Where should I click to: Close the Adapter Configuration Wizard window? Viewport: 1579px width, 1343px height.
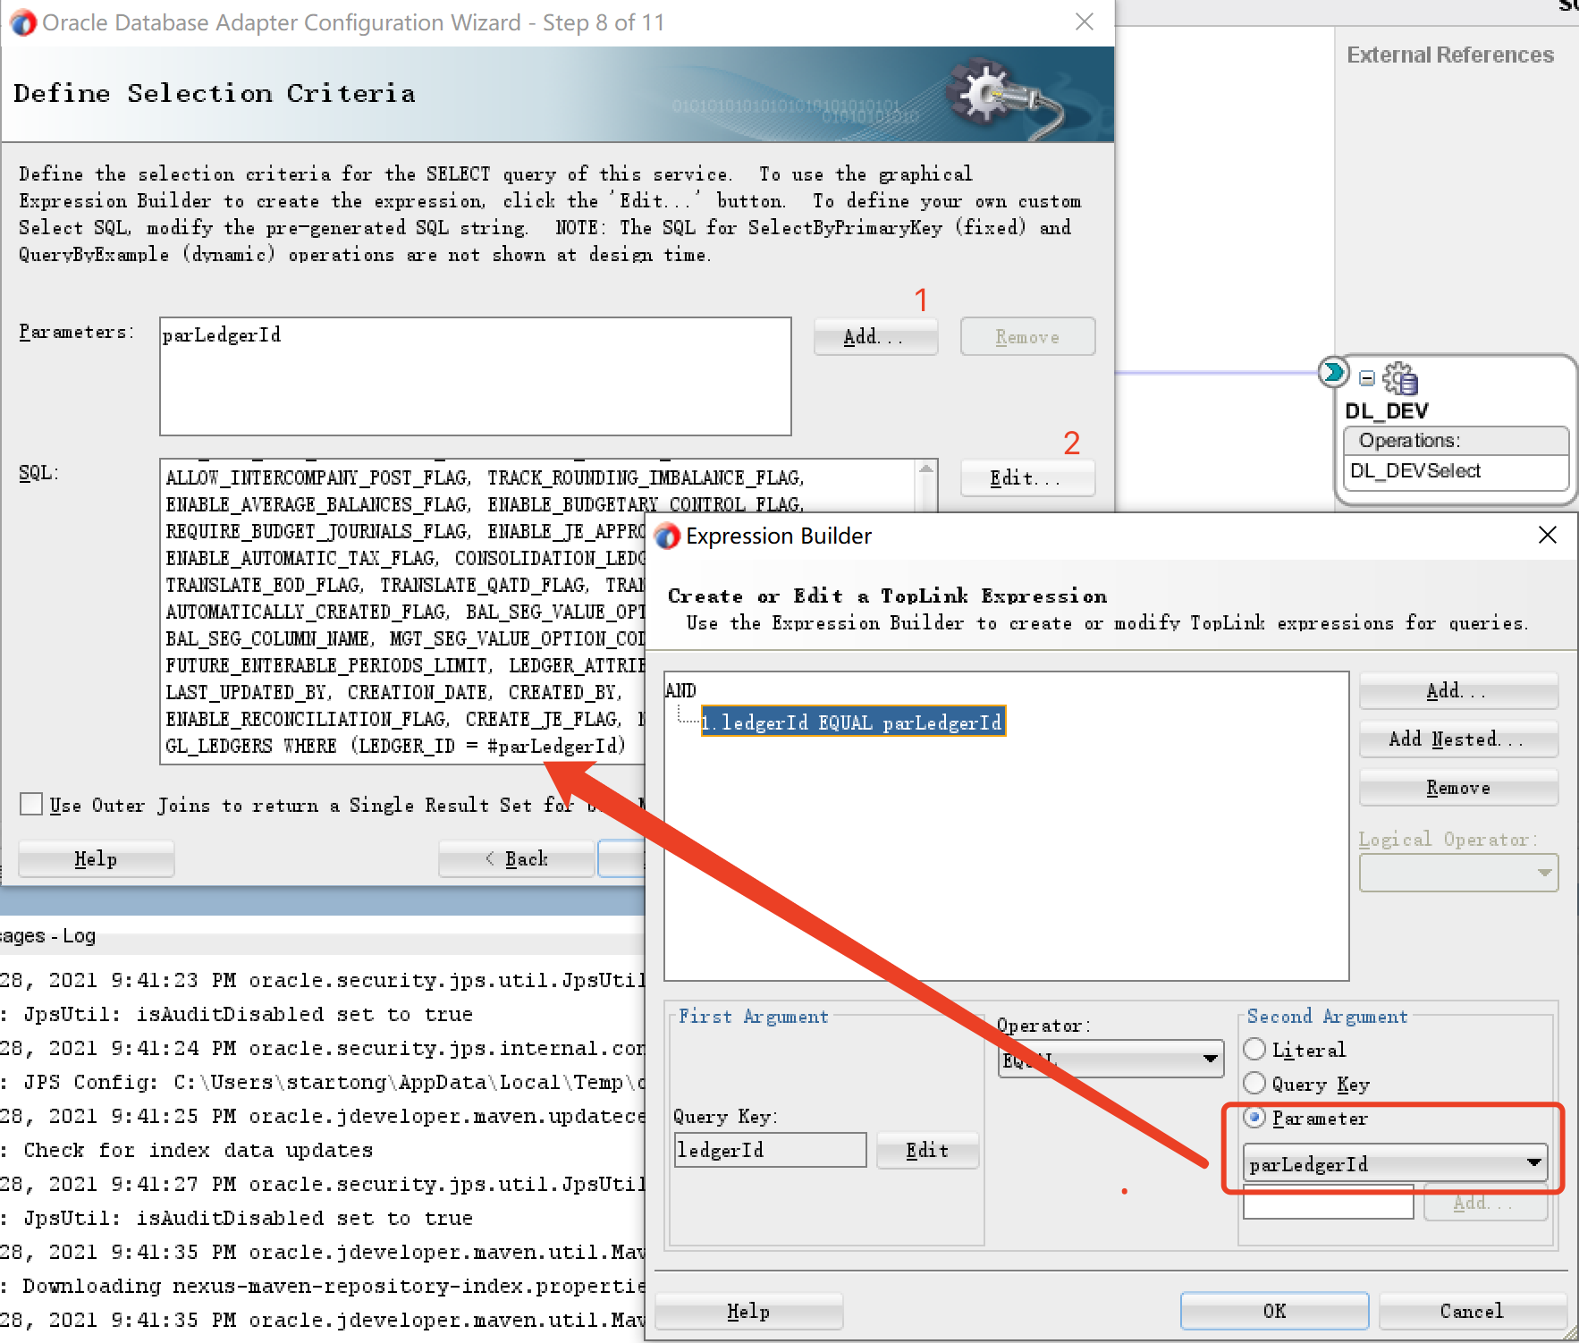pos(1085,21)
